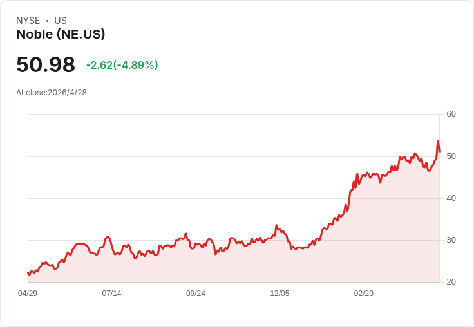This screenshot has width=474, height=327.
Task: Click the price line spike above 12/05
Action: click(276, 225)
